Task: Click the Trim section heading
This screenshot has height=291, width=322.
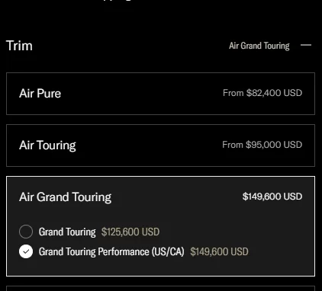Action: [19, 46]
